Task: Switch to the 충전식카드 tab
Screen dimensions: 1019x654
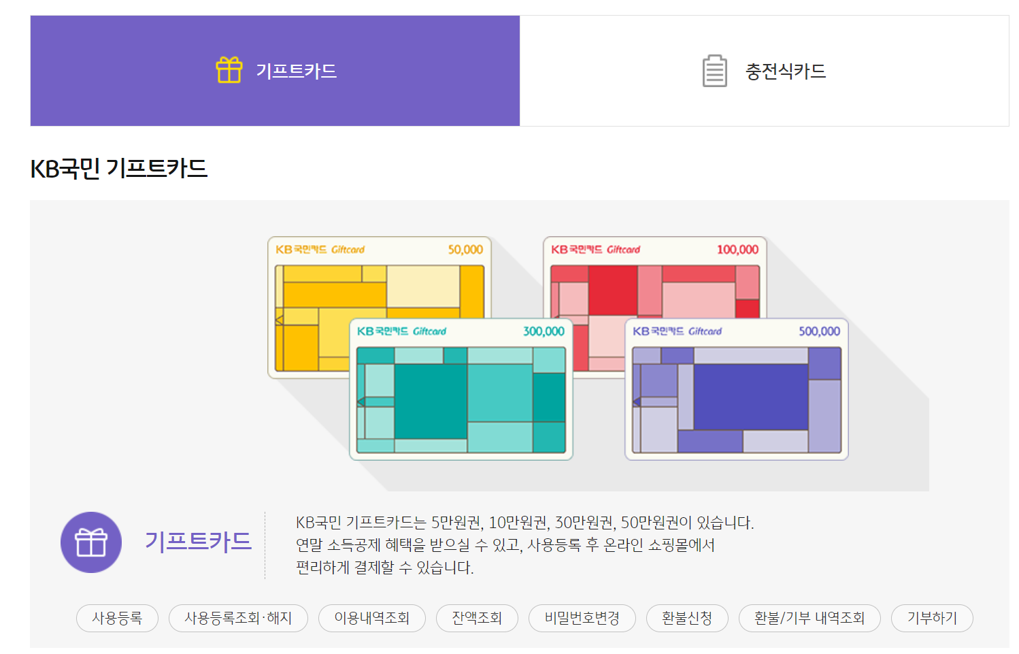Action: coord(765,71)
